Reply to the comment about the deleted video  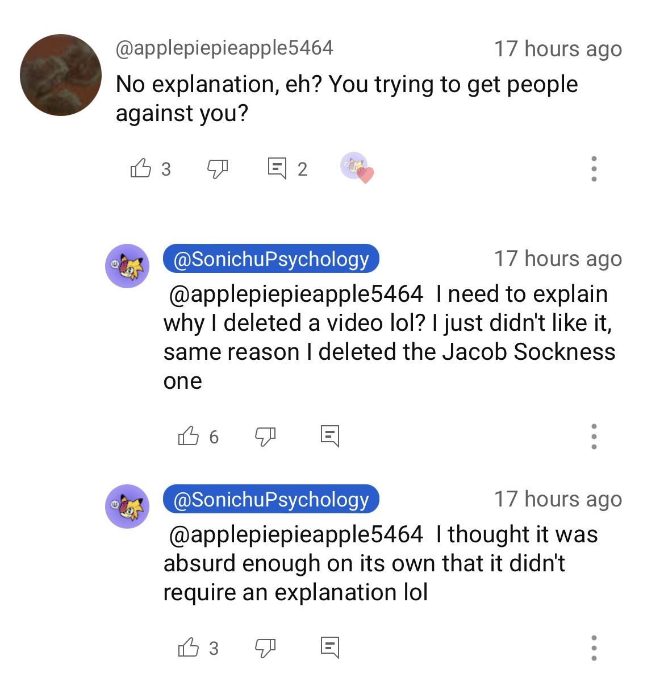click(330, 436)
